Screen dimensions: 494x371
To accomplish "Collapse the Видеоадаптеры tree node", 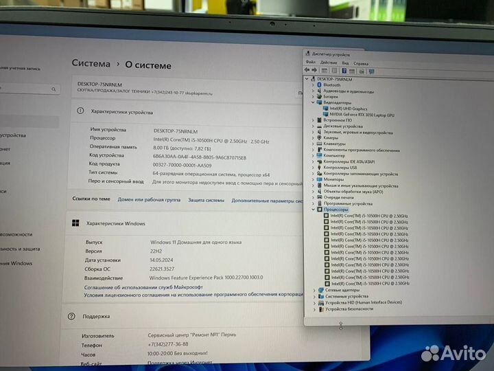I will [314, 102].
